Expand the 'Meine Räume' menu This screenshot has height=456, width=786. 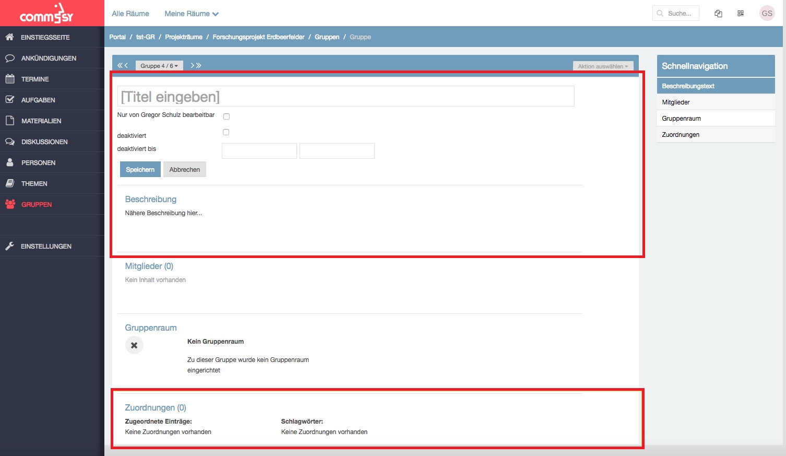click(192, 14)
